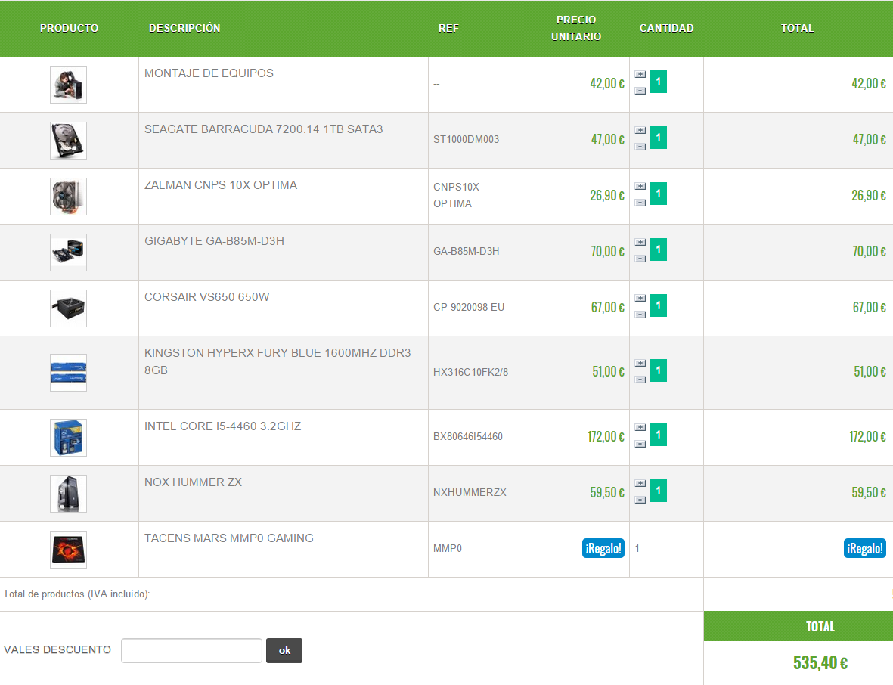Click the grand total 535,40 € amount
893x685 pixels.
pos(820,663)
